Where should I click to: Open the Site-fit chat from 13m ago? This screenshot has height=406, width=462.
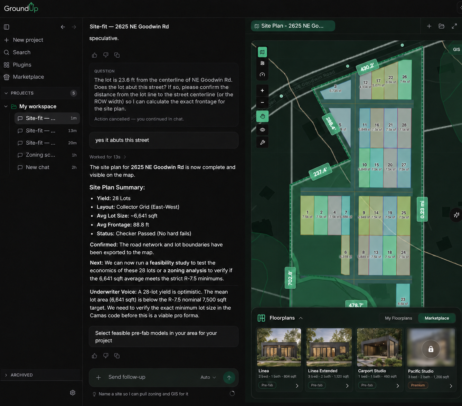coord(47,130)
